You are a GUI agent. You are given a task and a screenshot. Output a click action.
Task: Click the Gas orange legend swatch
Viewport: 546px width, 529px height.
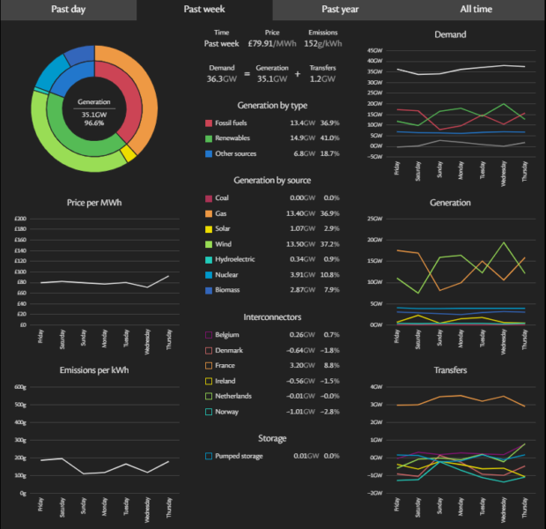(x=209, y=213)
